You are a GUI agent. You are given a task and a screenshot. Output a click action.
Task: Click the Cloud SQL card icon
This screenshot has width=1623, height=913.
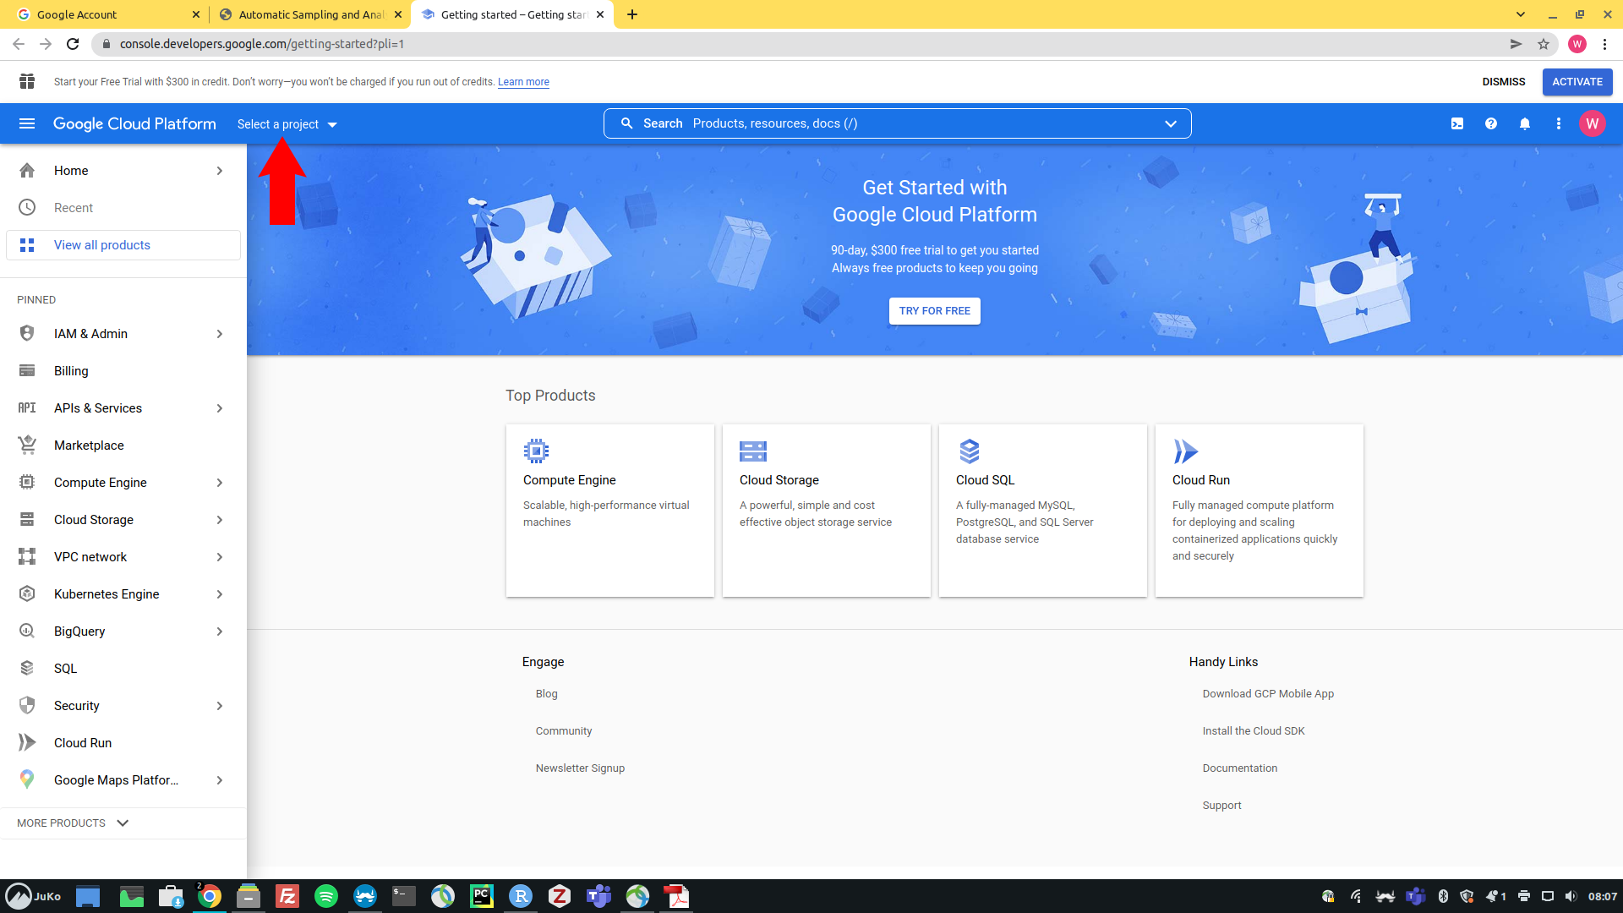(969, 451)
